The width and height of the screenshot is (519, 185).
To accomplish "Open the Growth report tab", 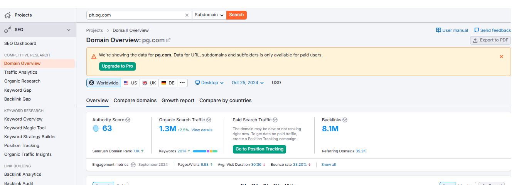I will tap(178, 101).
